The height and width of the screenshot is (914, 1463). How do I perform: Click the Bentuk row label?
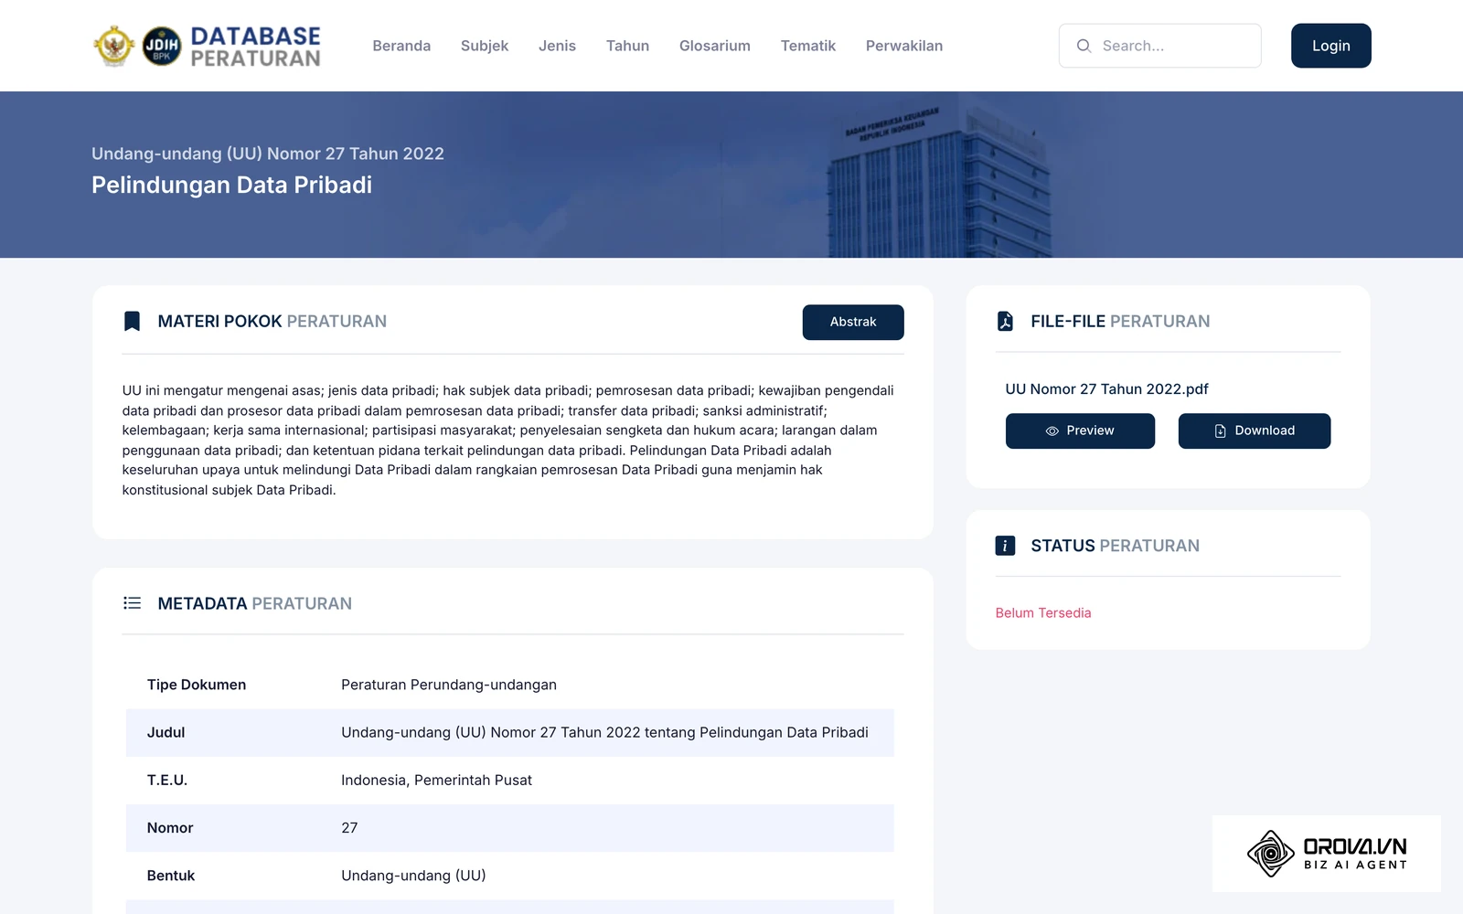coord(171,876)
